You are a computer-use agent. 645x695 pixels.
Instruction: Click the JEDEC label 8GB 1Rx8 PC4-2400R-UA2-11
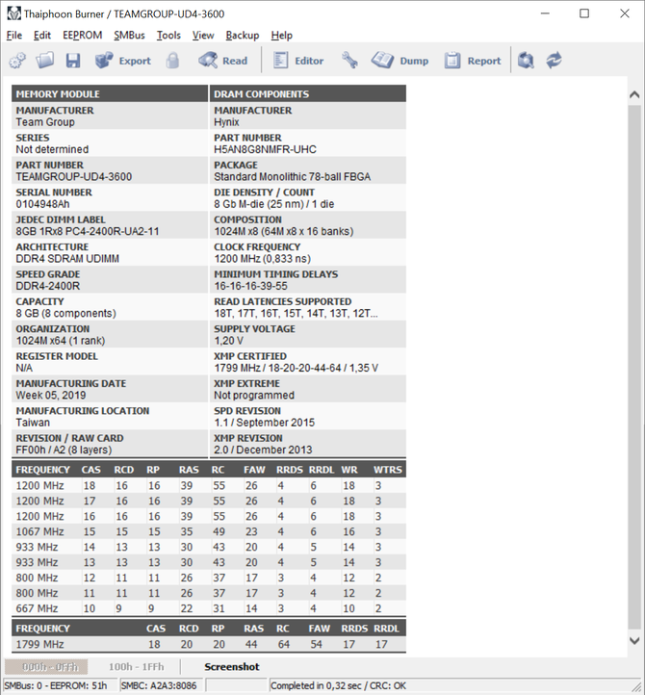[x=88, y=231]
